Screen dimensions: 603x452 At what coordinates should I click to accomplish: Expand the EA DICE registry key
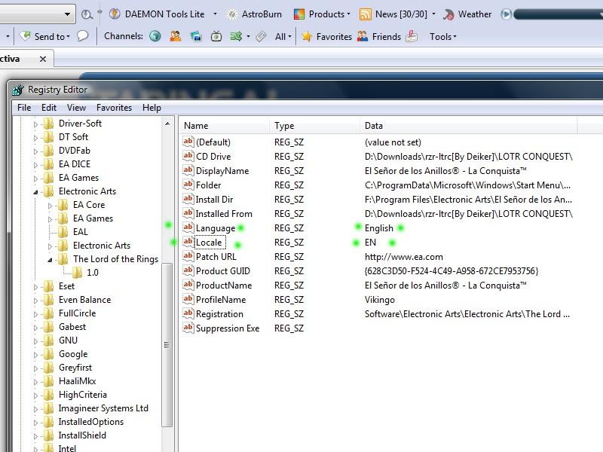[35, 165]
